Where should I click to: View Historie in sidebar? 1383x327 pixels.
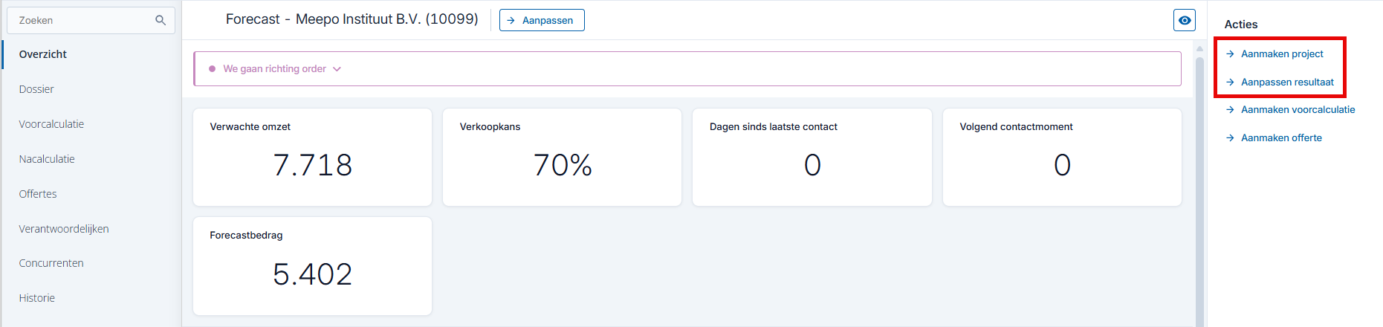tap(37, 298)
